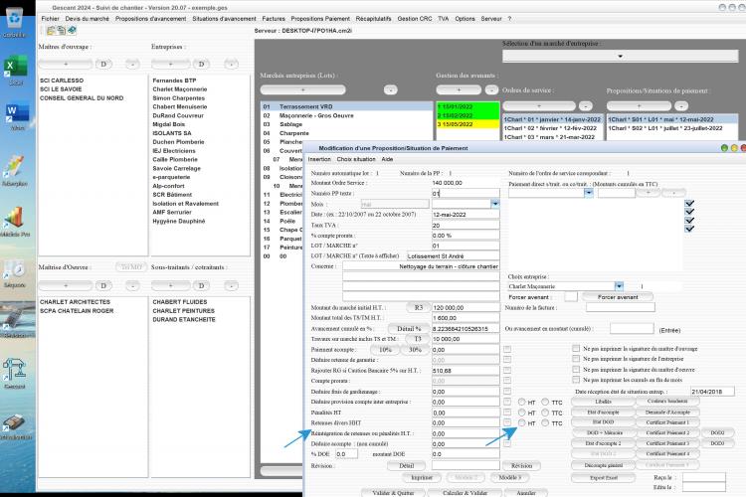746x497 pixels.
Task: Select HT radio on Déduire provision compte inter entreprise row
Action: coord(522,402)
